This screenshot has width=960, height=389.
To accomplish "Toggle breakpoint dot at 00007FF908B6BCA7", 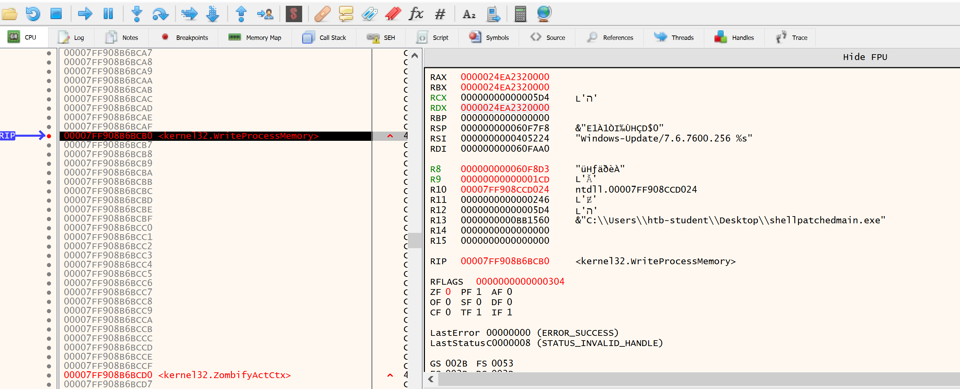I will point(49,53).
